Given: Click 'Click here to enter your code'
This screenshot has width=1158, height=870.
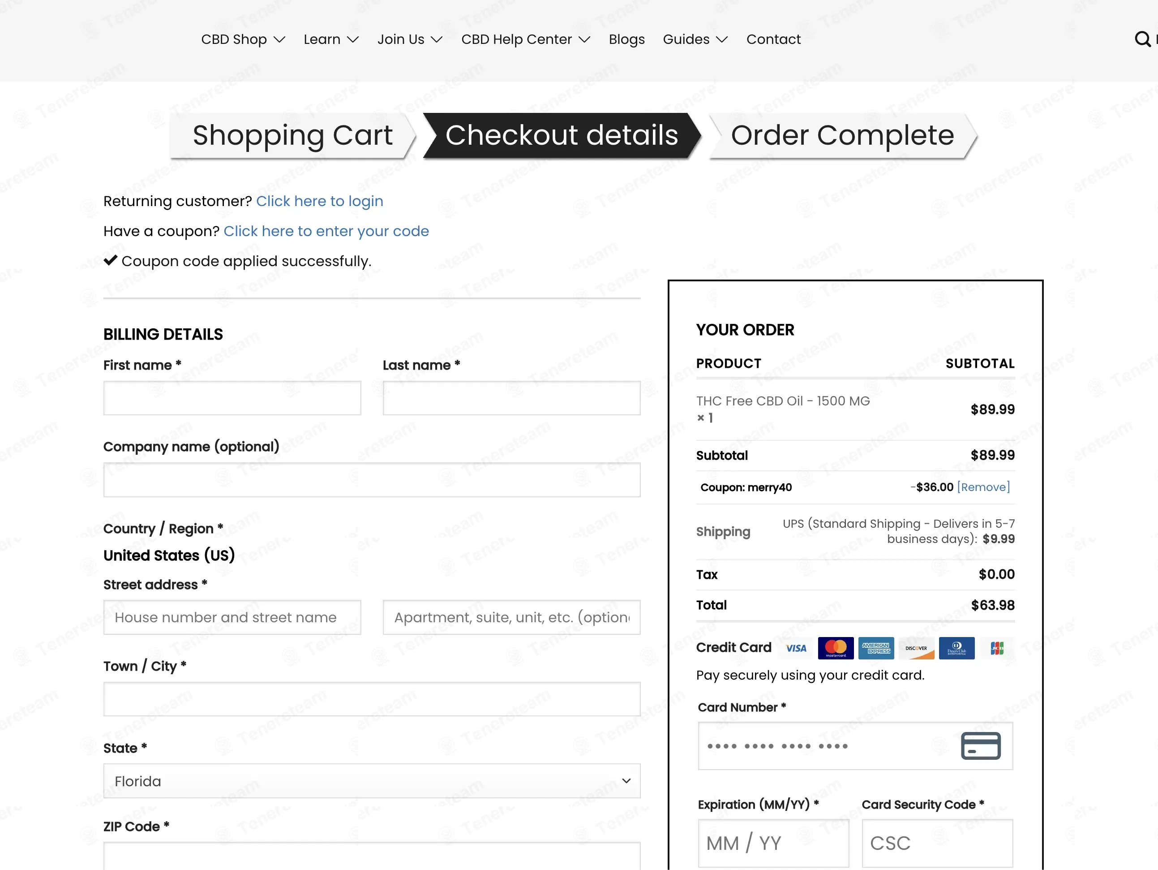Looking at the screenshot, I should pos(326,231).
